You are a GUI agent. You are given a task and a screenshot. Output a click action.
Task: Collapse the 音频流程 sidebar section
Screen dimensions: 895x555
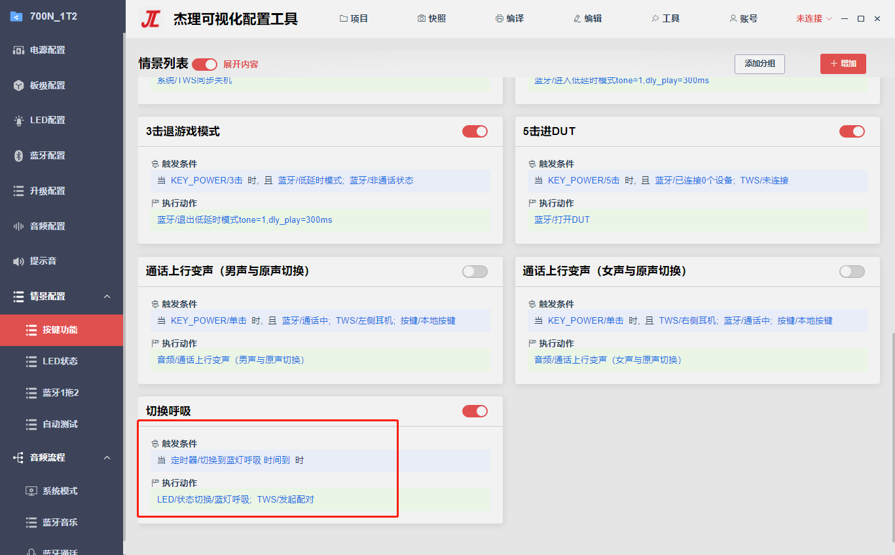click(x=107, y=457)
